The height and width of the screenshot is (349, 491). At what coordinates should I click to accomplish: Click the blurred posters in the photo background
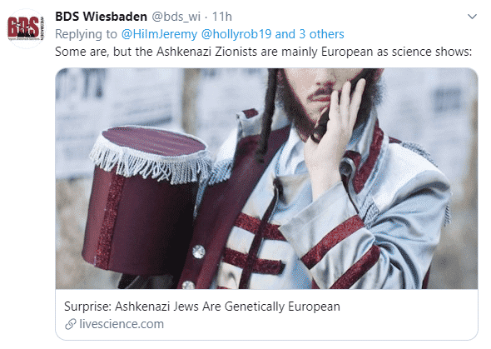pyautogui.click(x=119, y=103)
